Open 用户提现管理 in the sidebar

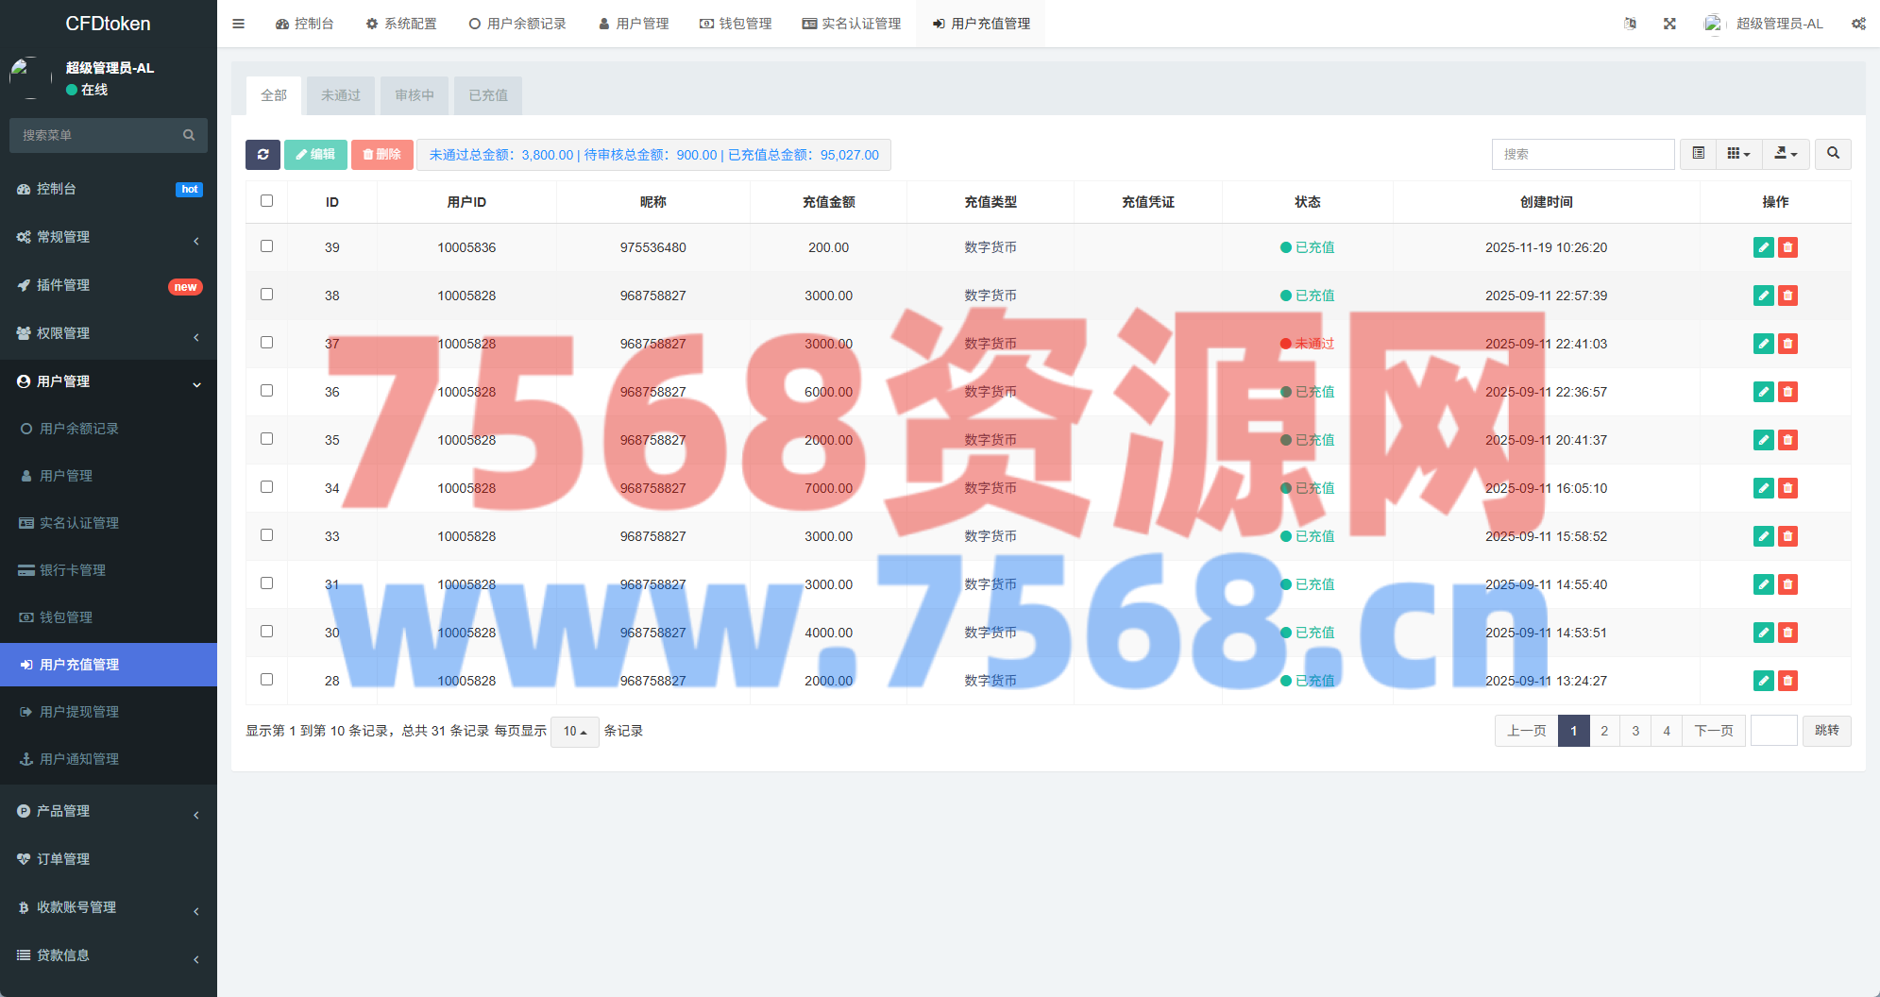tap(79, 712)
